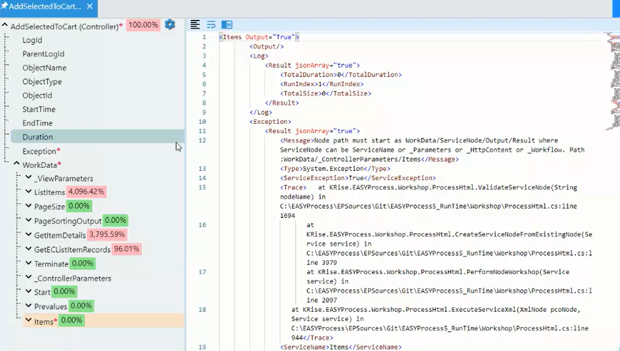Select the PageSortingOutput tree item label

[68, 221]
